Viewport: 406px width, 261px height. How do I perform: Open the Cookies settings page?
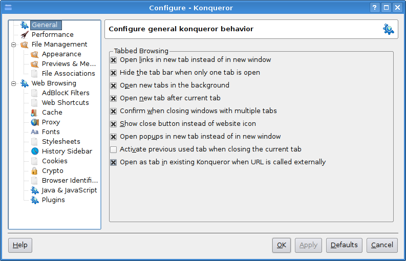(55, 161)
